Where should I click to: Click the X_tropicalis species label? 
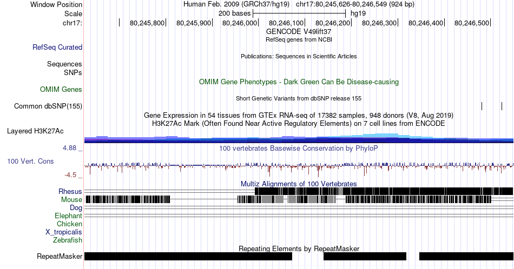coord(64,232)
